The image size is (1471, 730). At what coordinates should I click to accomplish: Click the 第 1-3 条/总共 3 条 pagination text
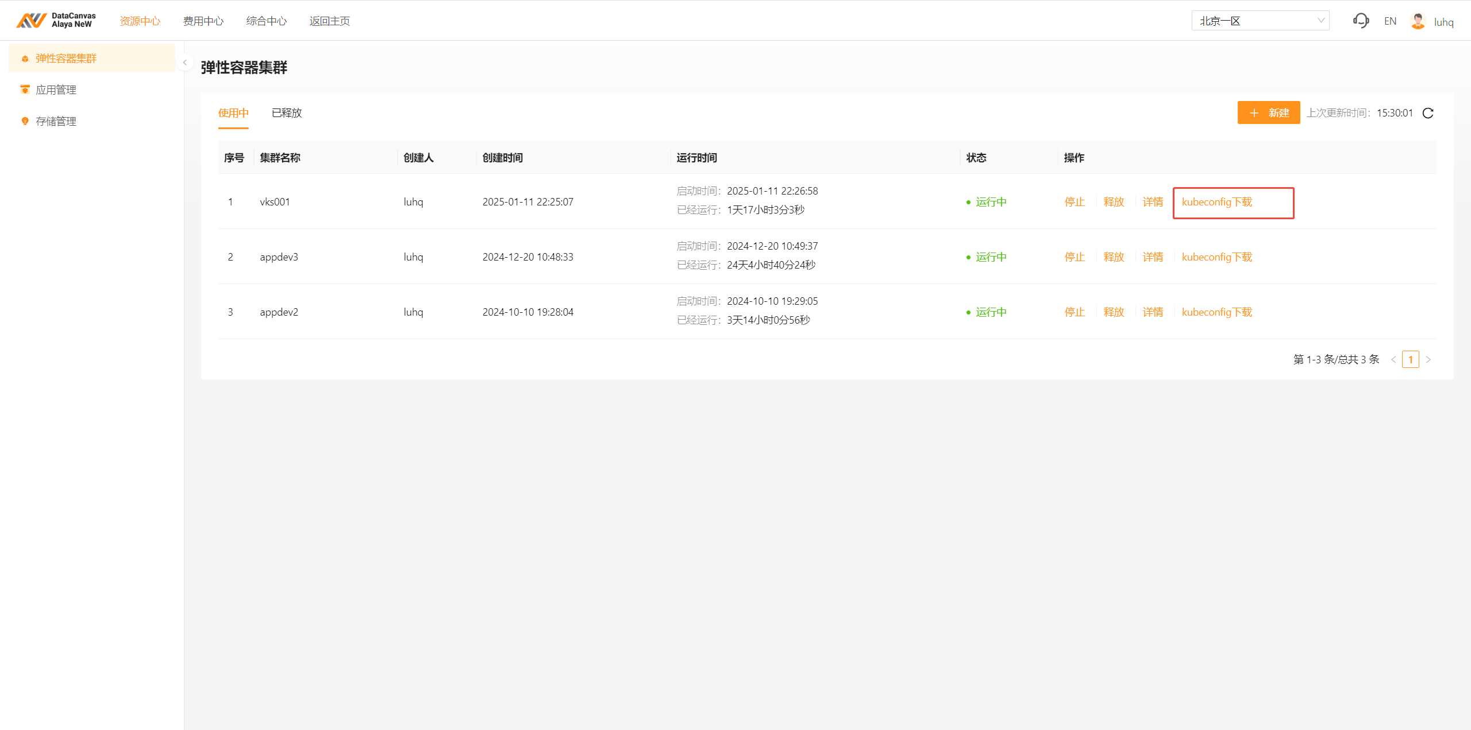[x=1337, y=360]
